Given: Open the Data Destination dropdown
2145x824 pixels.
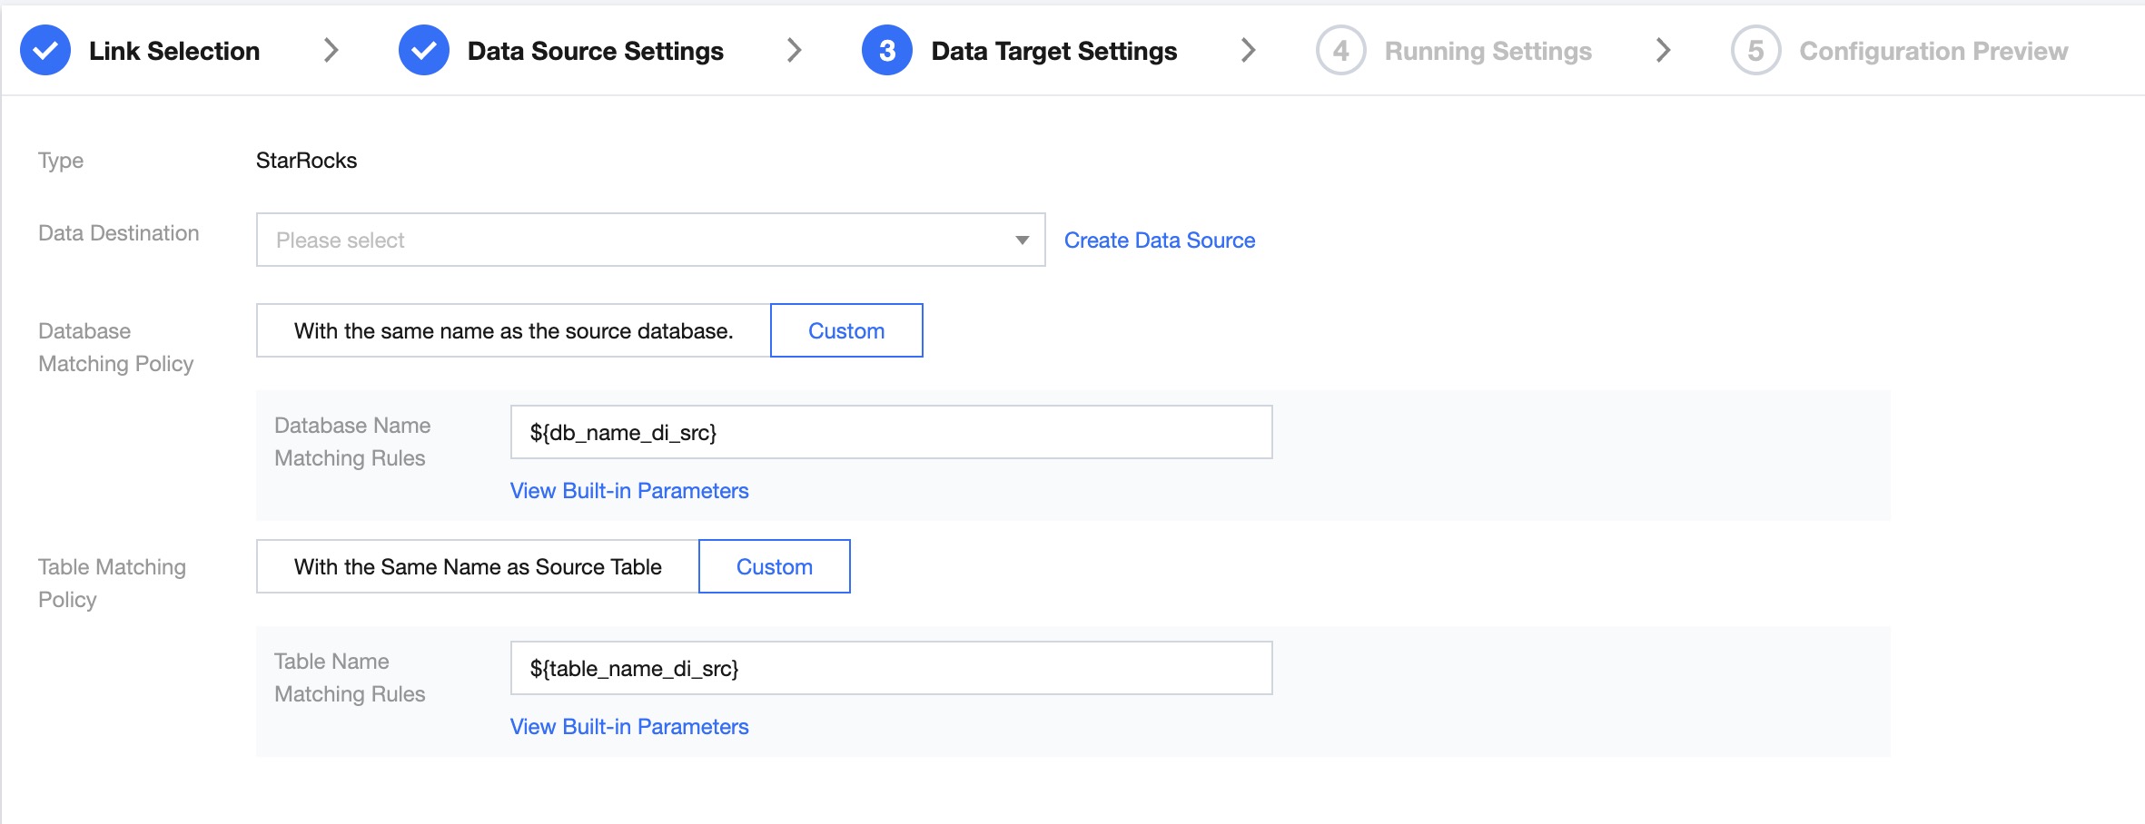Looking at the screenshot, I should pos(636,240).
